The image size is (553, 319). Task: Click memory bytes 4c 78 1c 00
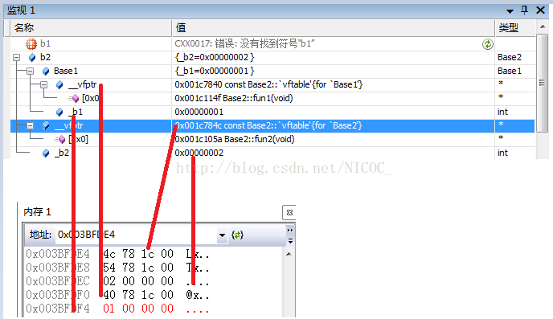point(138,254)
